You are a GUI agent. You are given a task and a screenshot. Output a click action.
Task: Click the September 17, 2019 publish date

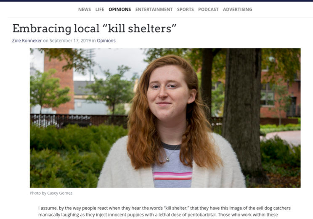tap(70, 41)
